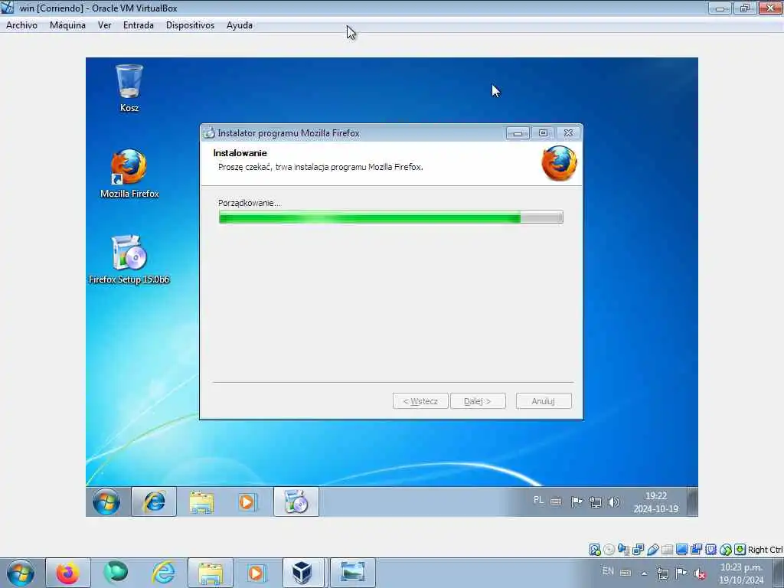Click the VirtualBox shared folders indicator
Screen dimensions: 784x588
pyautogui.click(x=667, y=550)
